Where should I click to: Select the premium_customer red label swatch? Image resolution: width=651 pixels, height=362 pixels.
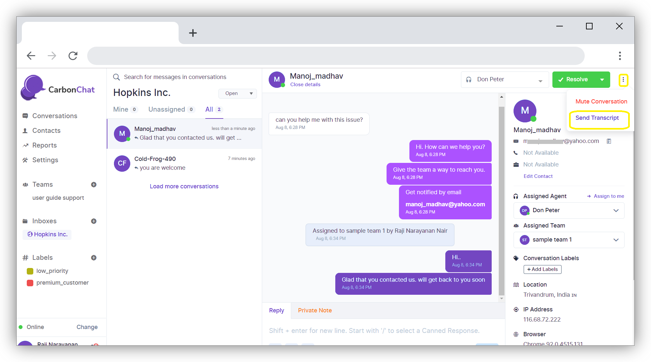(30, 283)
